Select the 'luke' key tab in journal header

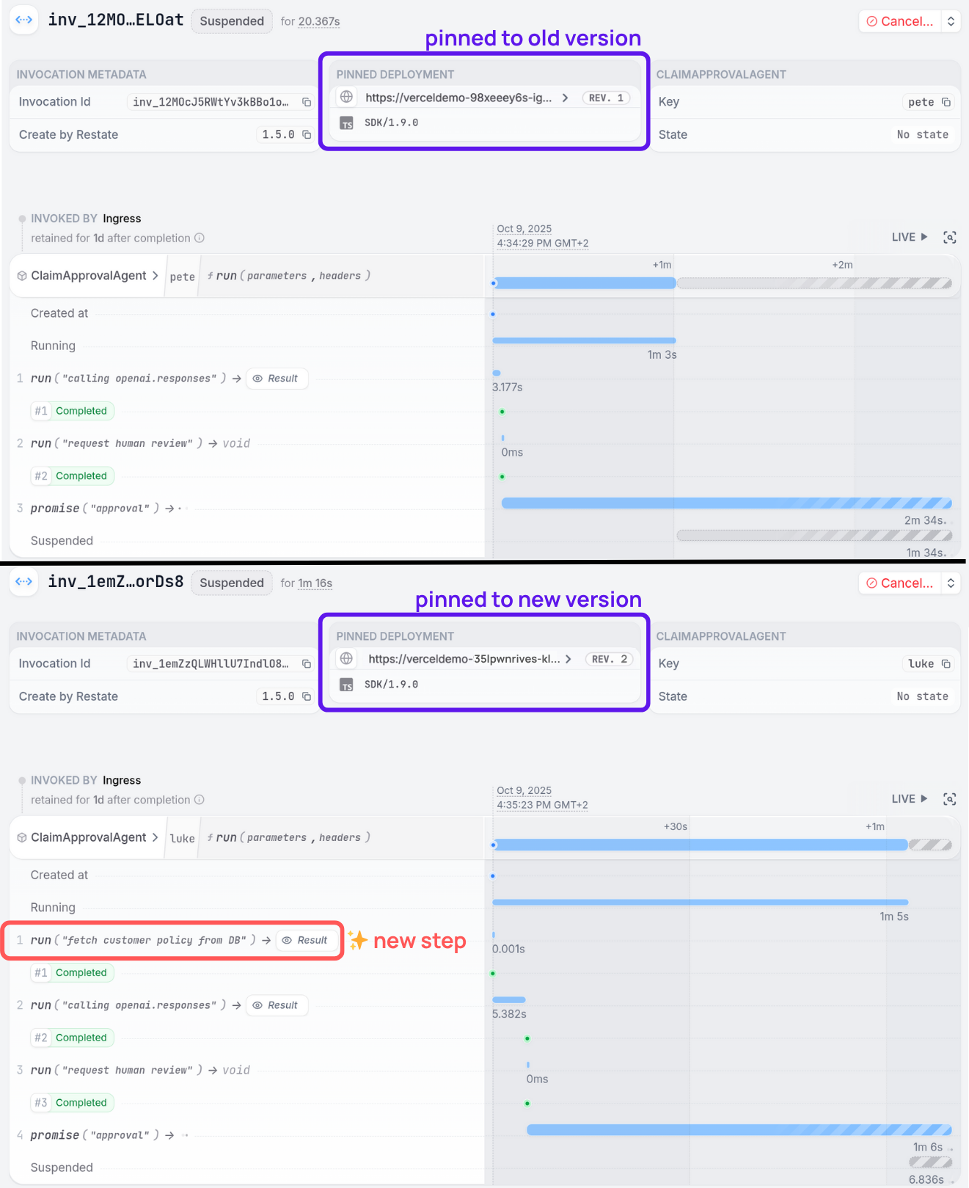(182, 838)
